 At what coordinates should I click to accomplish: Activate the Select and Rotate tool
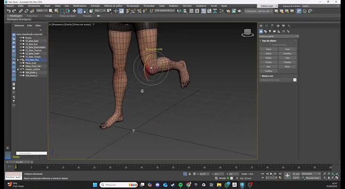80,11
